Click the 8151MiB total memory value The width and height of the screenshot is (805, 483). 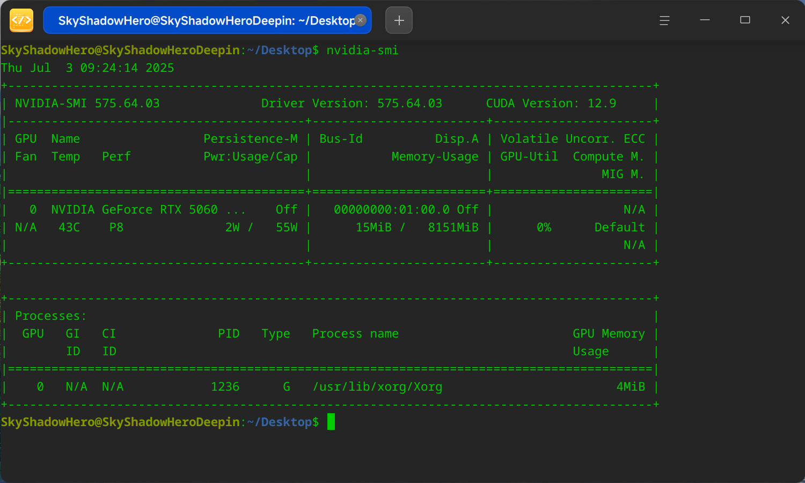453,228
